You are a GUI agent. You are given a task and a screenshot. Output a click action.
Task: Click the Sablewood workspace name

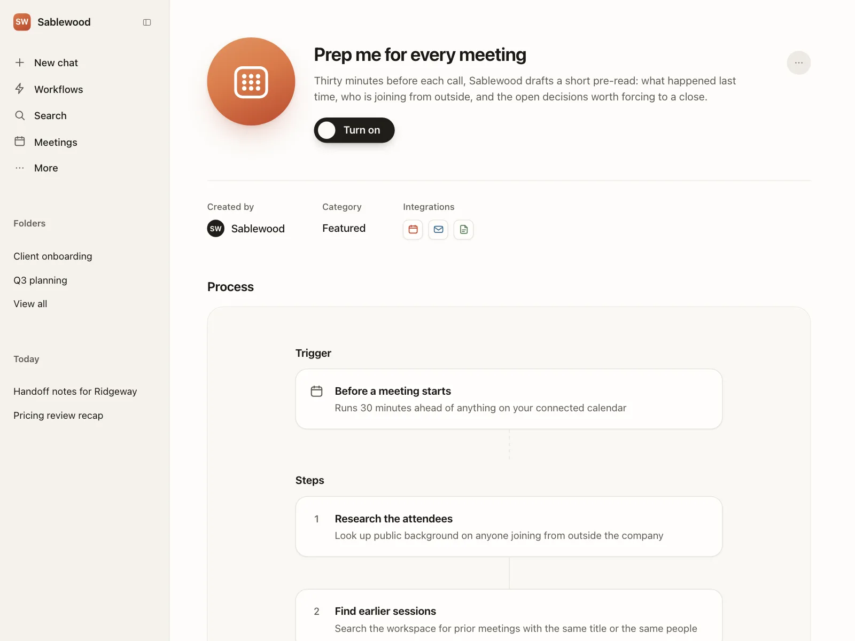click(x=64, y=22)
